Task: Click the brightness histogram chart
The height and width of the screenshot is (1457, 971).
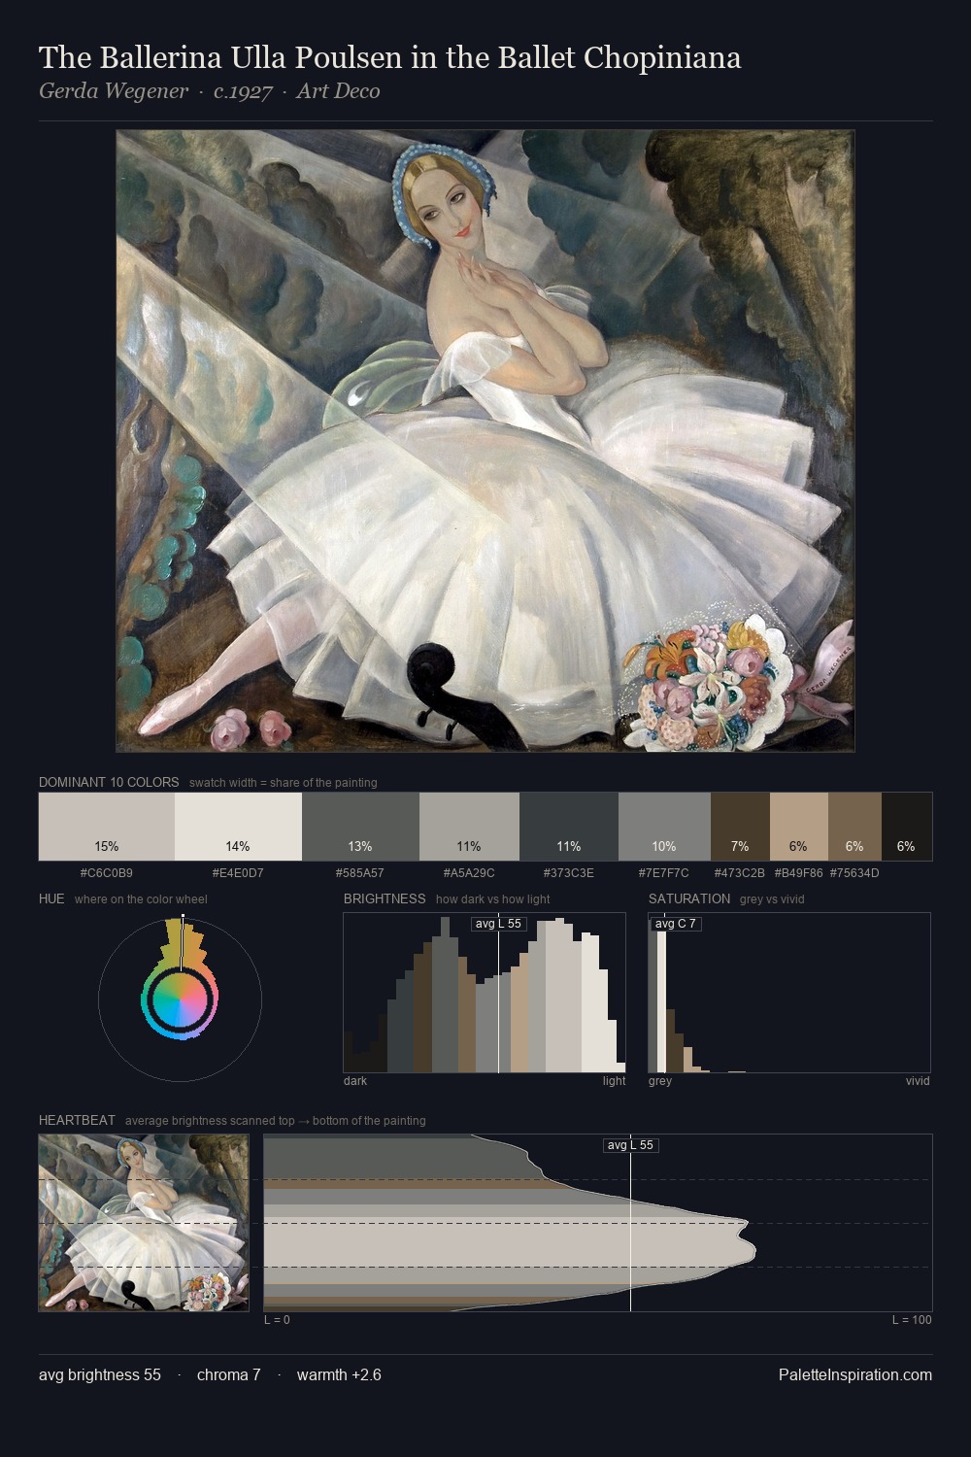Action: point(485,993)
